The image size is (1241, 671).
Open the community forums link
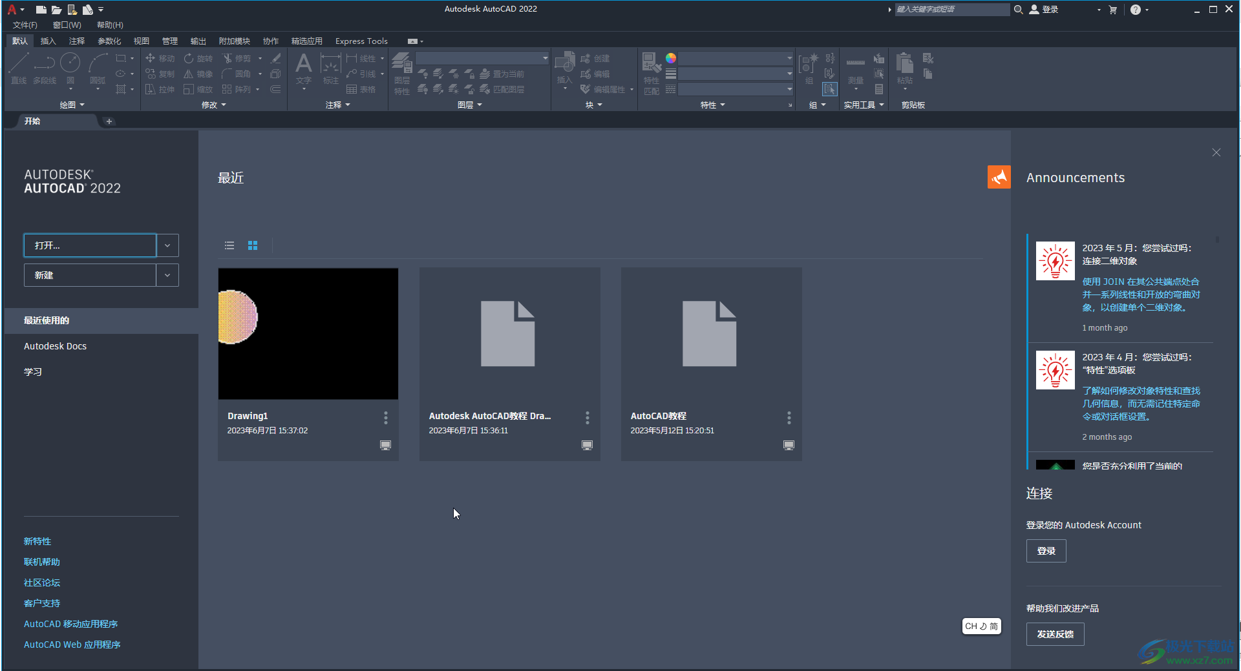point(42,583)
